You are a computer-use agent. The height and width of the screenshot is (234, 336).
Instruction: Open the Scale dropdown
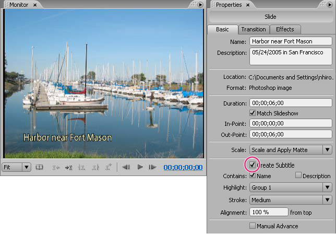pos(291,150)
